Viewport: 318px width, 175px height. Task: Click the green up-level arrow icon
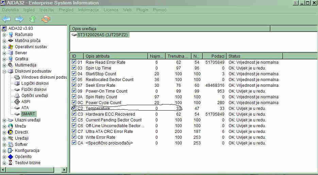coord(32,19)
